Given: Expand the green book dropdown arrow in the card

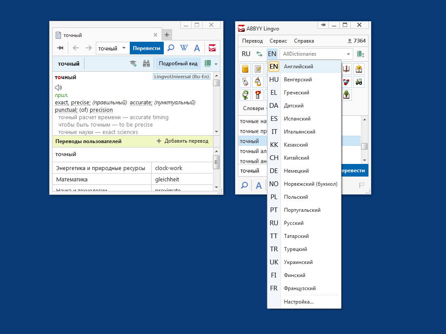Looking at the screenshot, I should pos(216,64).
